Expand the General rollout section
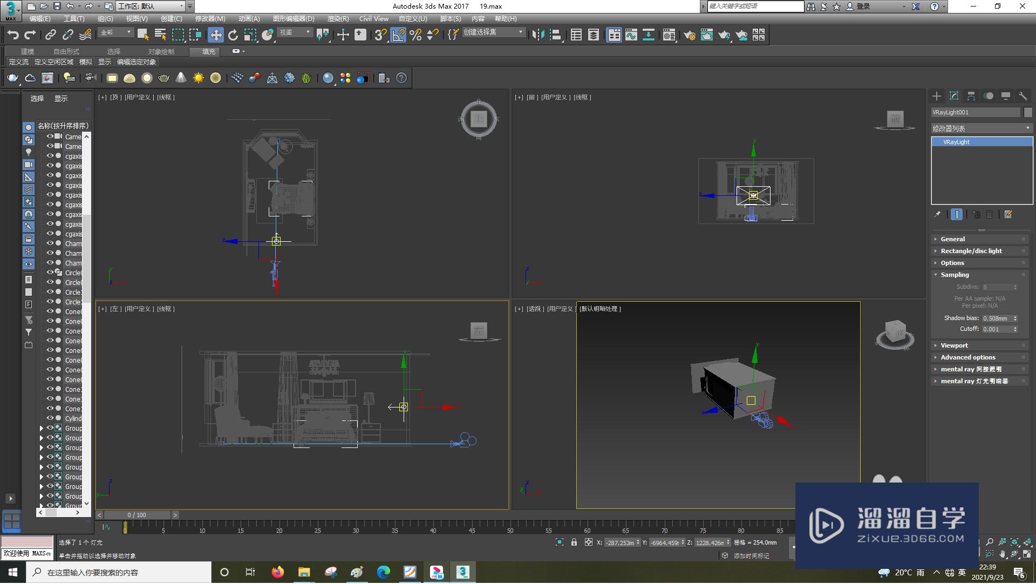 [x=951, y=239]
